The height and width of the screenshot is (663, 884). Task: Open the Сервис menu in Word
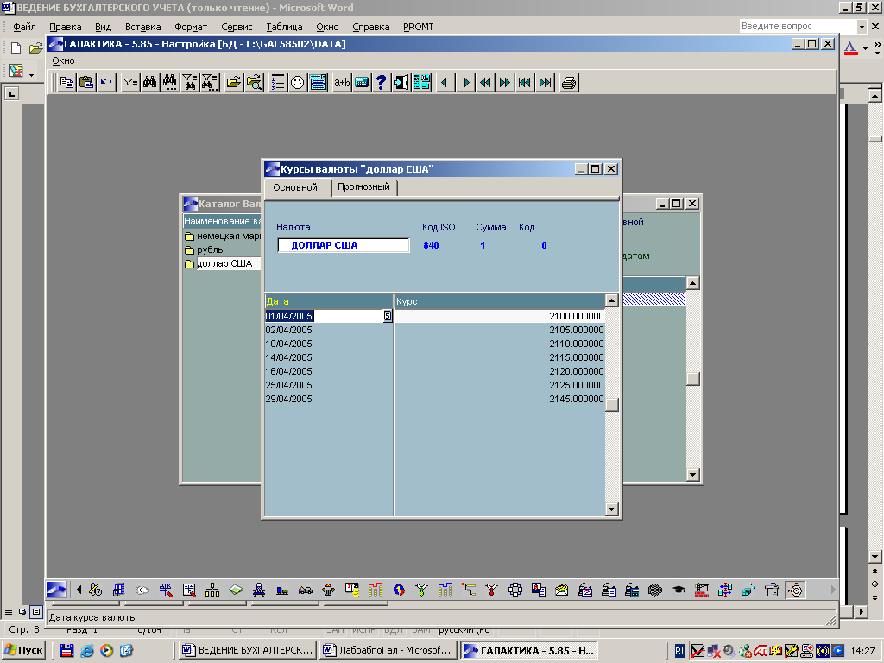(237, 27)
